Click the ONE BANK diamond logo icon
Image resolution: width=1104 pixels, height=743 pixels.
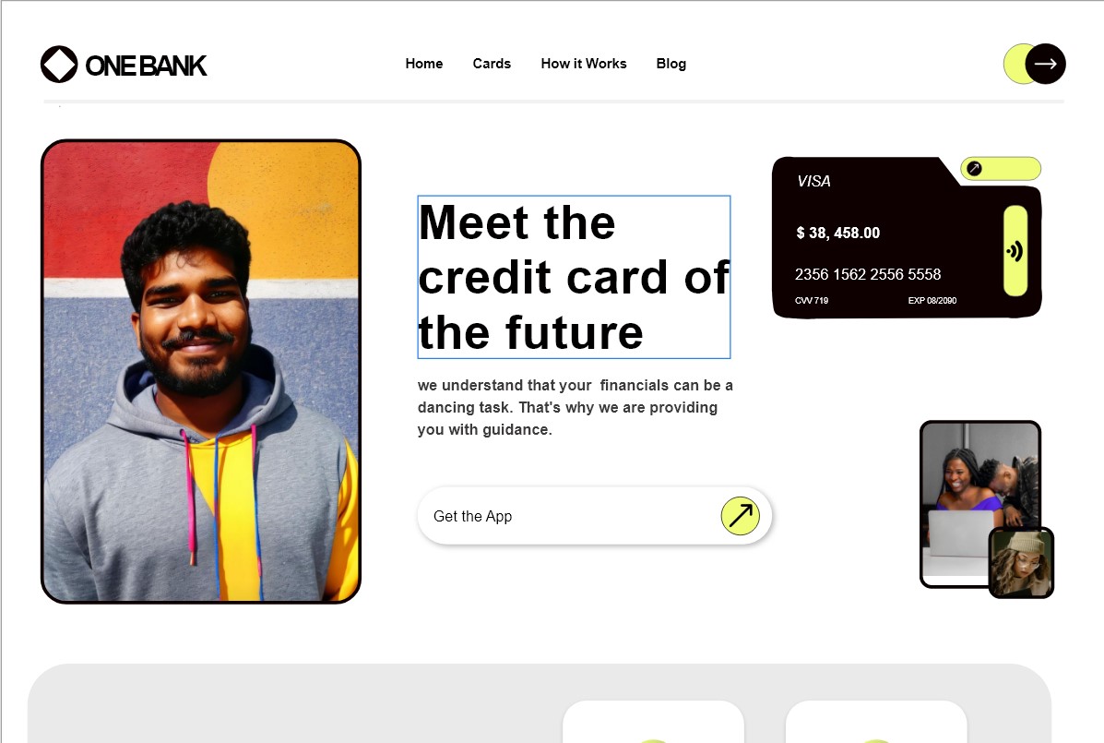click(x=58, y=64)
